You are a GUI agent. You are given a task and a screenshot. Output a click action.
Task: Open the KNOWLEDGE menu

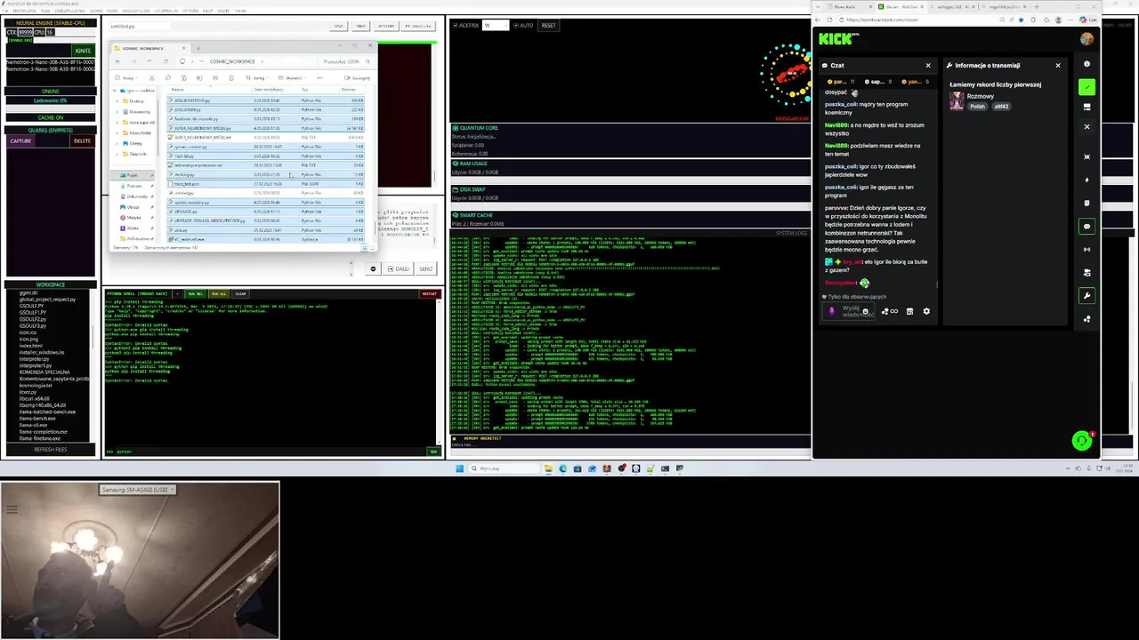tap(24, 11)
